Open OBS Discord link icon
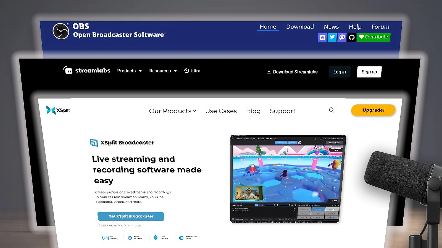The width and height of the screenshot is (442, 248). tap(322, 37)
